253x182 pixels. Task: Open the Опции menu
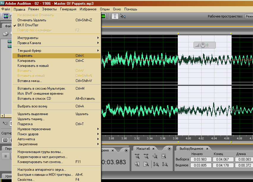(105, 9)
